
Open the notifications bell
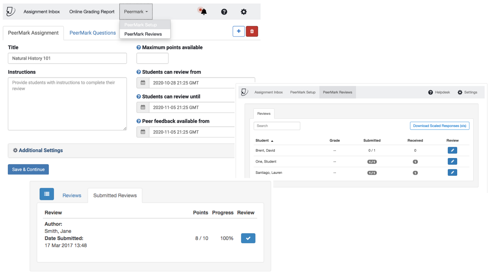203,12
